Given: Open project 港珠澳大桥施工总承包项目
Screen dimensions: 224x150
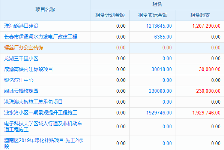Looking at the screenshot, I should tap(33, 102).
